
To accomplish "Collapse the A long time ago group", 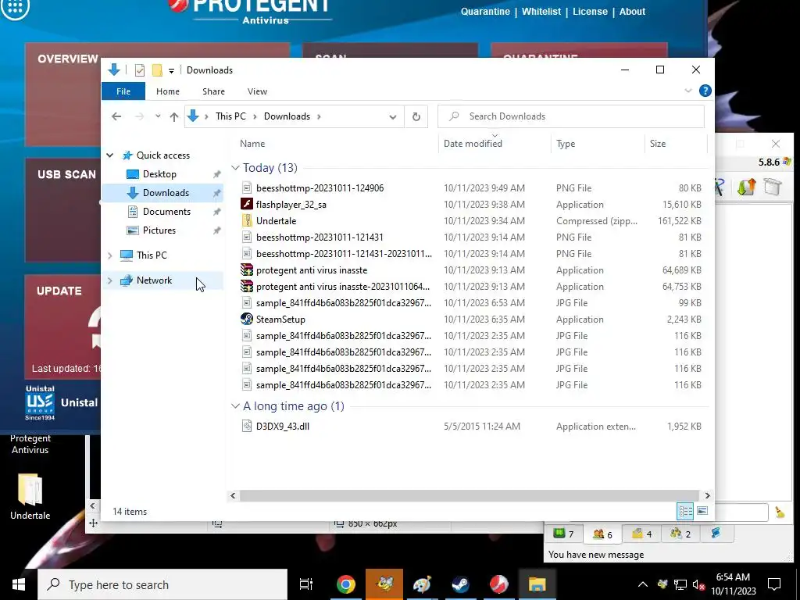I will (x=235, y=406).
